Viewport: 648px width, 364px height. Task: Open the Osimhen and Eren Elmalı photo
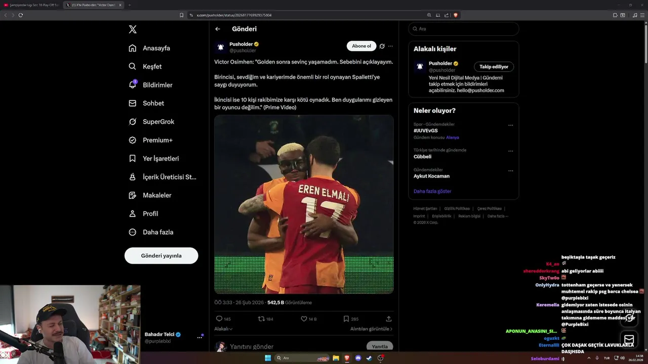[304, 204]
